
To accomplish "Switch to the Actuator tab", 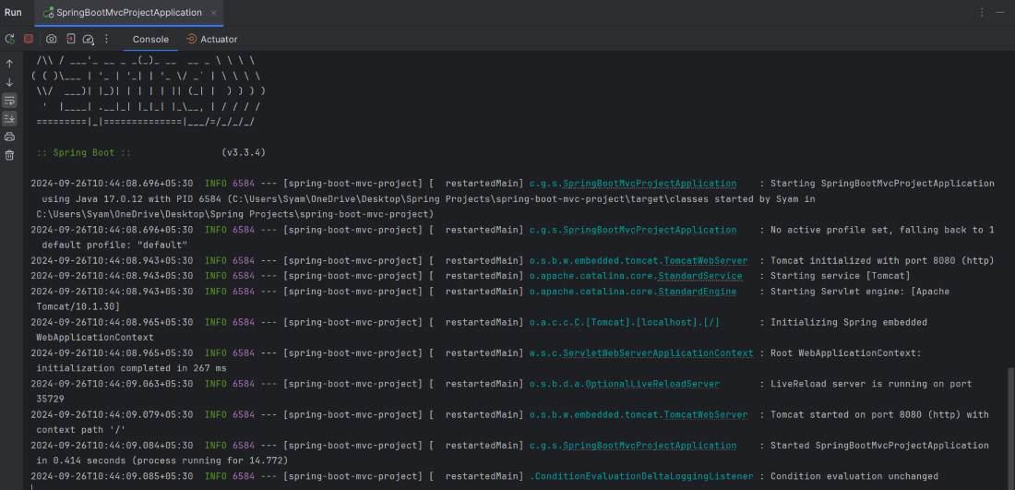I will 211,40.
